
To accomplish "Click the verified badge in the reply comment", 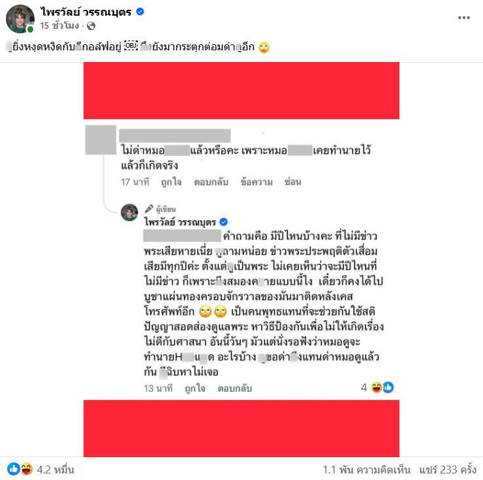I will pyautogui.click(x=224, y=222).
